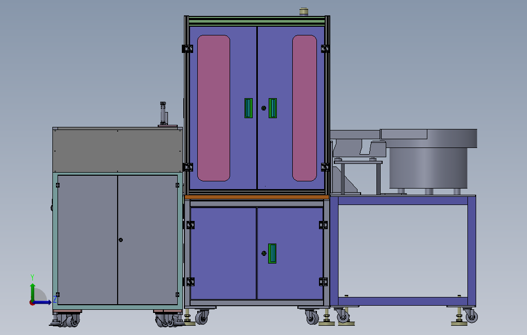Pick left caster under the blue cabinet
The width and height of the screenshot is (527, 335).
[202, 317]
